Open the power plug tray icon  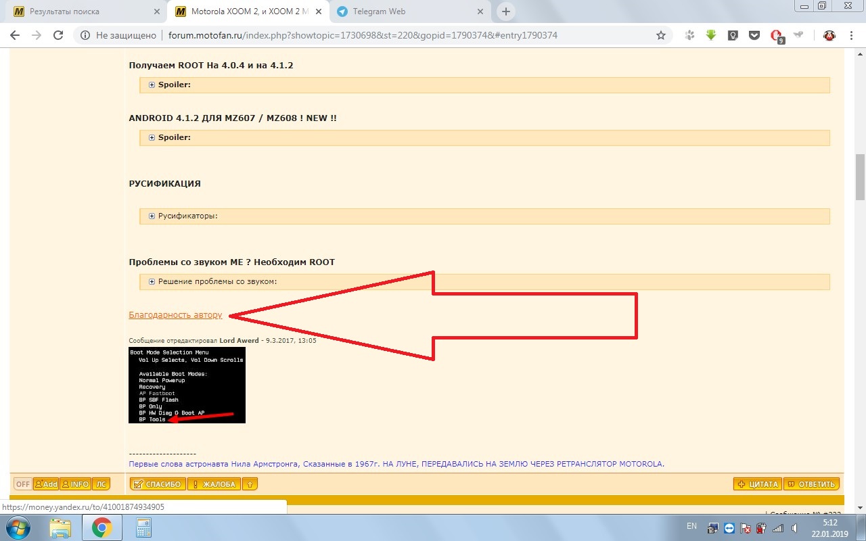click(762, 528)
